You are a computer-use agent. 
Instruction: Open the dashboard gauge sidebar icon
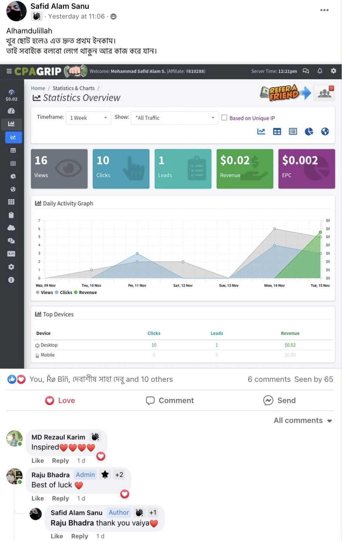coord(11,111)
